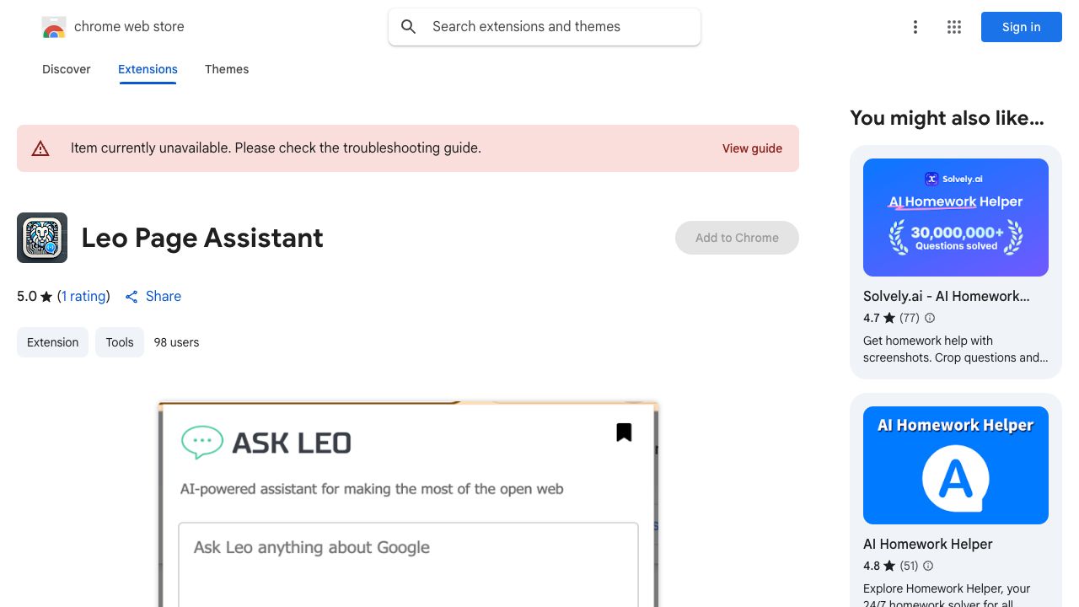Click info icon beside Solvely.ai rating
Screen dimensions: 1079x607
(930, 318)
